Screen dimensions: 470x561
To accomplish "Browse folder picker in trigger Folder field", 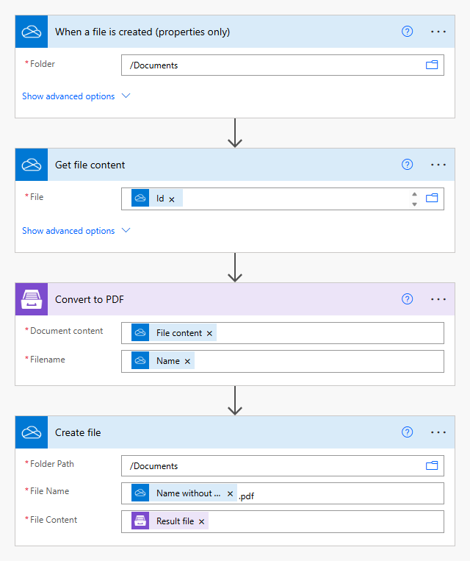I will 432,65.
